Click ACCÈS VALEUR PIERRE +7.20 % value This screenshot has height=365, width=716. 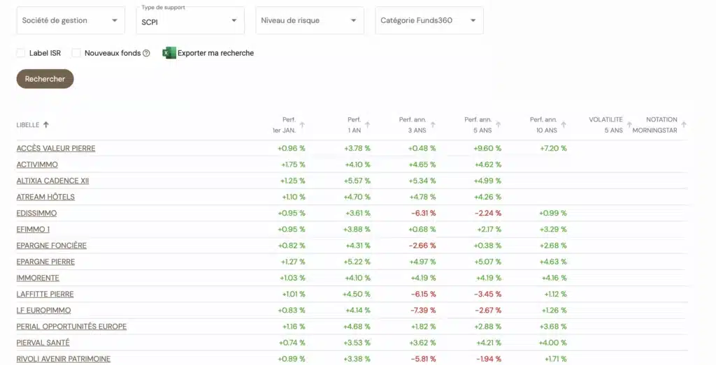click(553, 148)
